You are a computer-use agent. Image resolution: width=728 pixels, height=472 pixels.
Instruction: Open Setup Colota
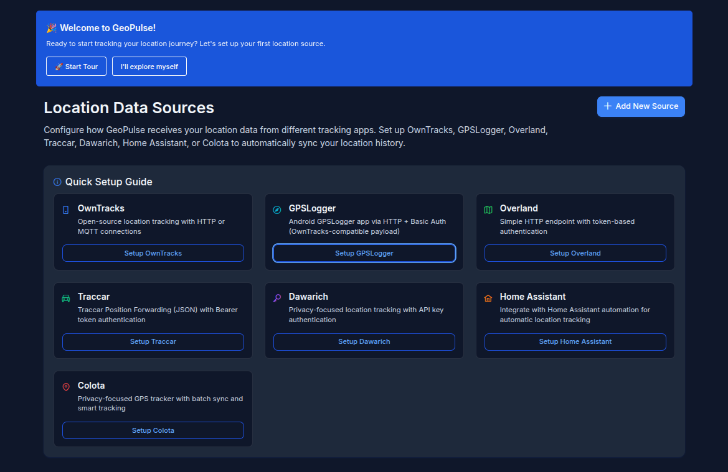[x=153, y=430]
